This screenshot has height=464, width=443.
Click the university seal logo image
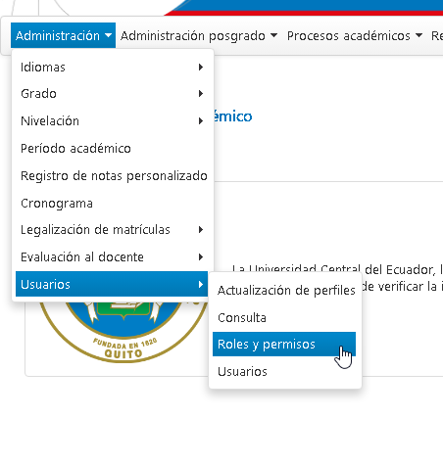pyautogui.click(x=123, y=331)
